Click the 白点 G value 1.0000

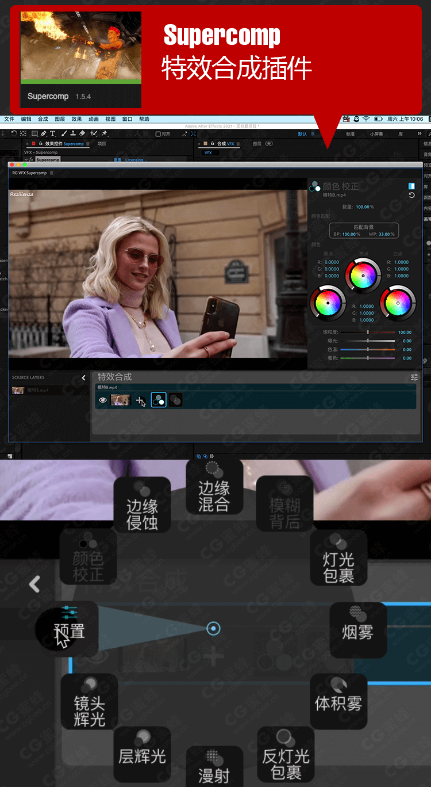402,269
